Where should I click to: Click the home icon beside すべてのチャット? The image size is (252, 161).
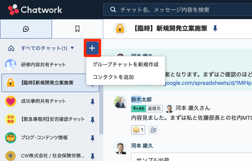pyautogui.click(x=11, y=48)
